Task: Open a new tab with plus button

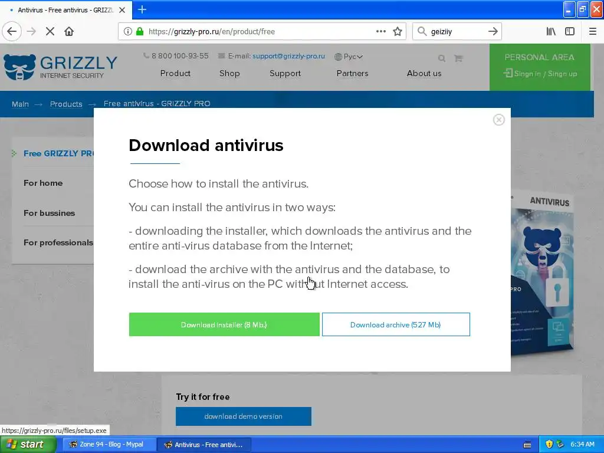Action: click(x=142, y=9)
